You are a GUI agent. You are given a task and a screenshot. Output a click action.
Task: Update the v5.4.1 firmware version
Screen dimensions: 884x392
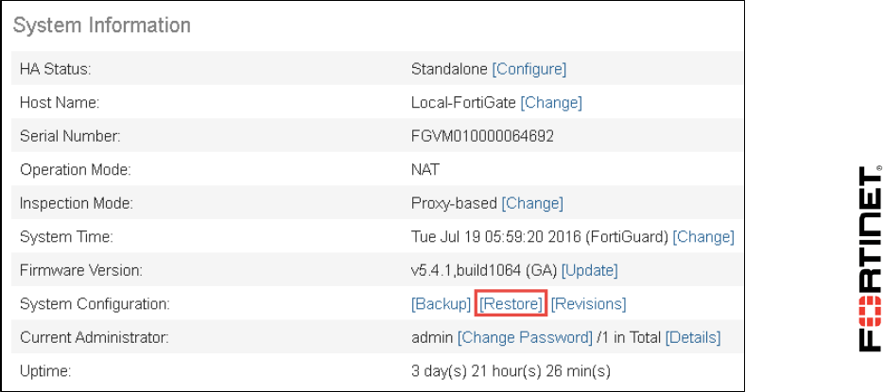coord(590,270)
